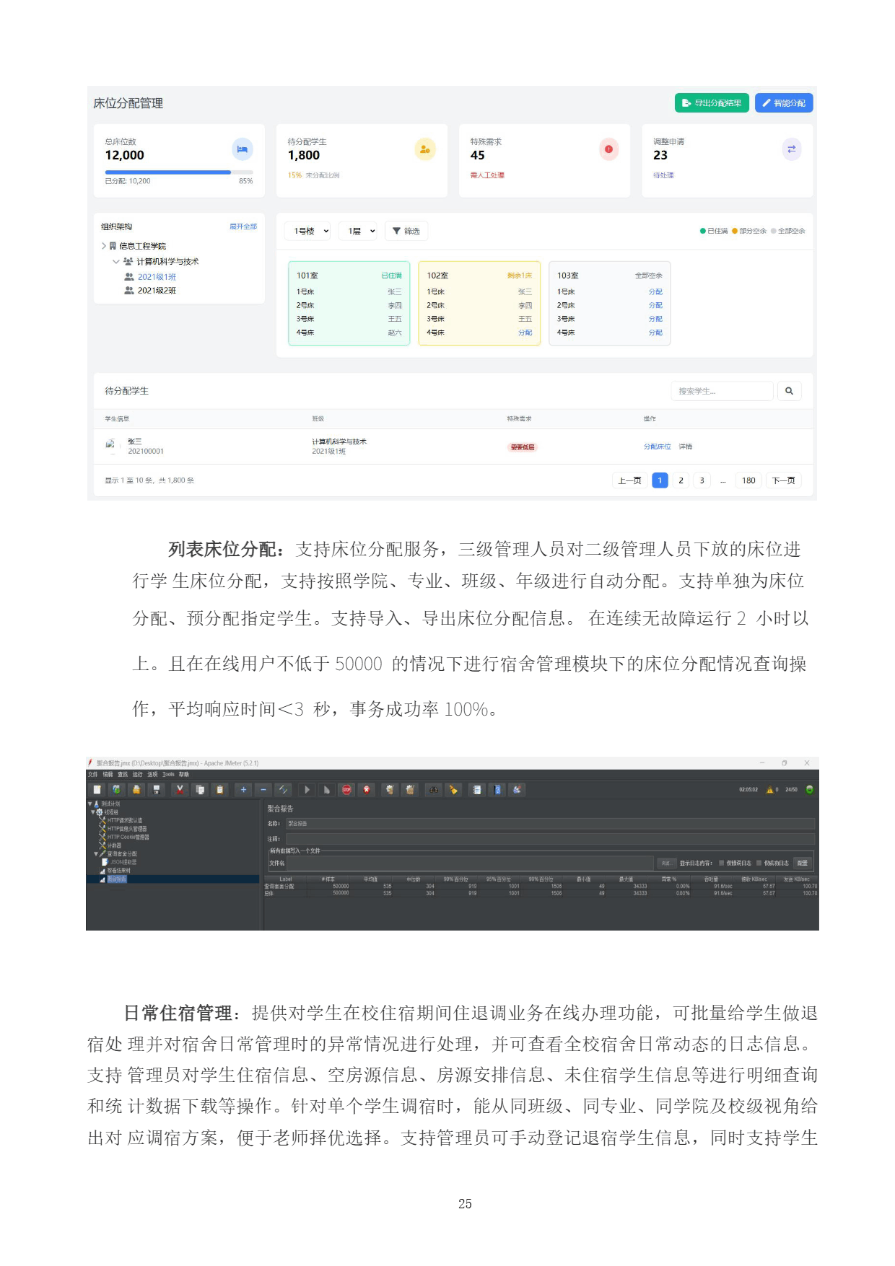Click the Save floppy-disk icon in JMeter toolbar

point(157,789)
